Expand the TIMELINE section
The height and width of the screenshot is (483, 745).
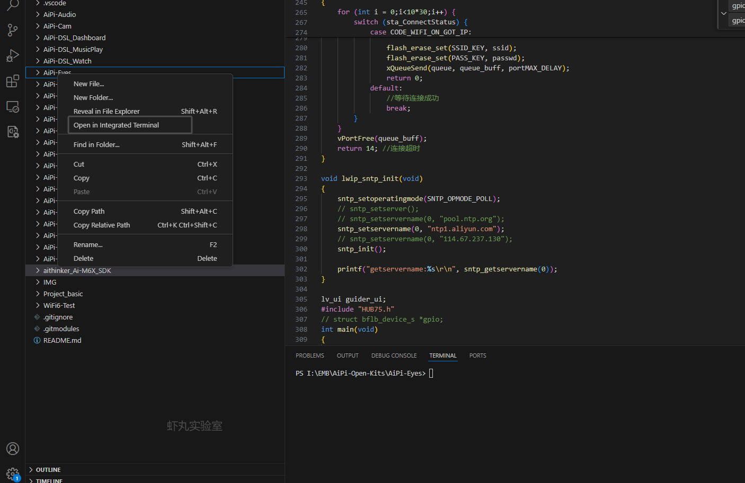click(x=31, y=481)
